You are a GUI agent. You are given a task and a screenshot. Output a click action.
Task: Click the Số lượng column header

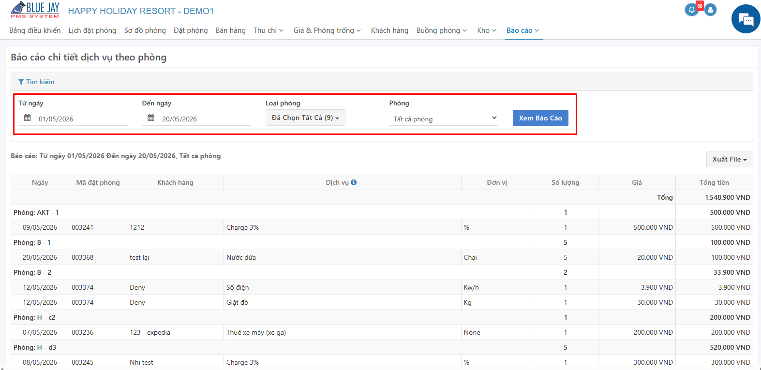(x=566, y=182)
